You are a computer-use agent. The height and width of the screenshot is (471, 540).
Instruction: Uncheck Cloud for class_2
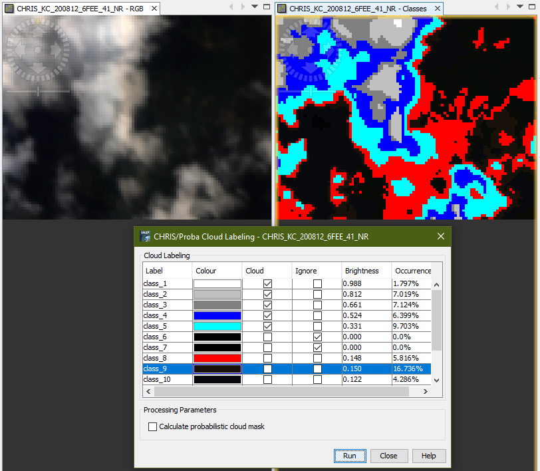tap(267, 294)
